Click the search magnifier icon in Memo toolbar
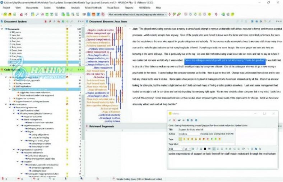 coord(170,120)
